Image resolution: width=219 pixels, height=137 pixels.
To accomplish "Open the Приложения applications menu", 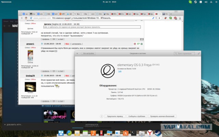I will point(6,2).
